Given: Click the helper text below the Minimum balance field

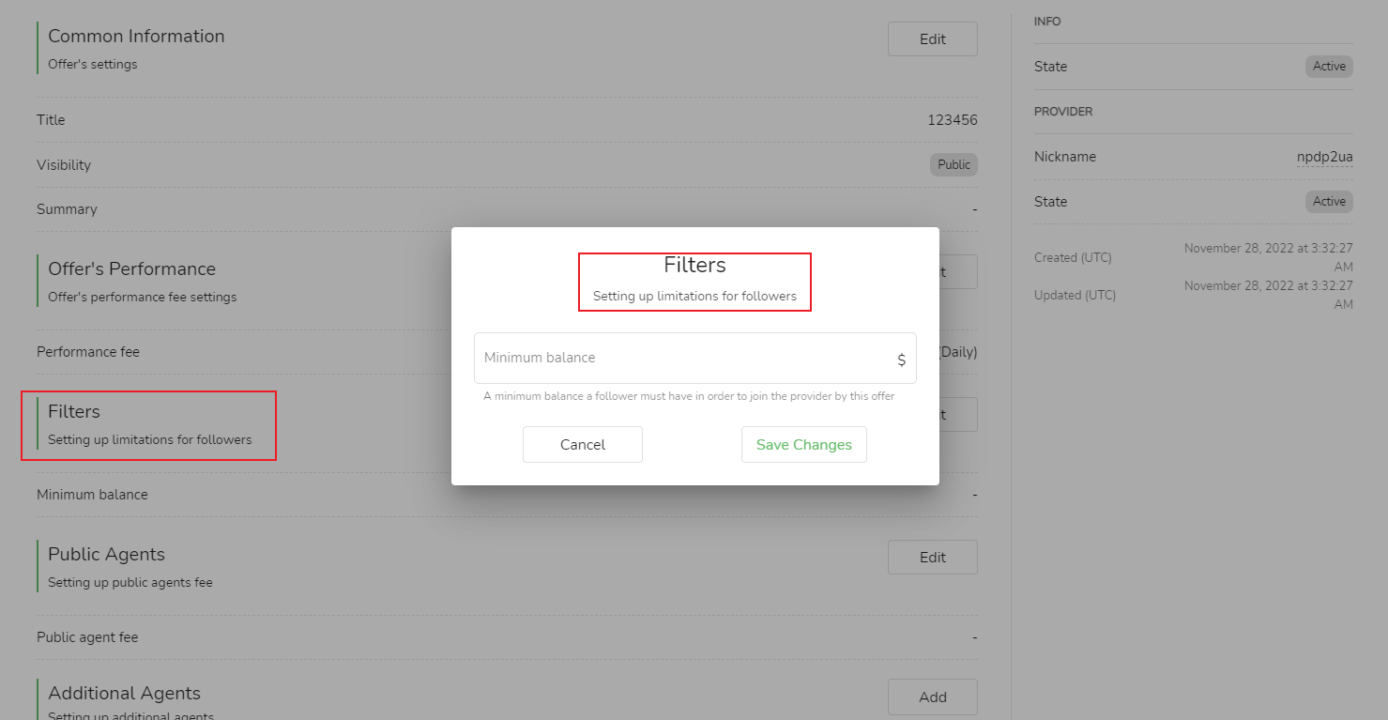Looking at the screenshot, I should [689, 396].
